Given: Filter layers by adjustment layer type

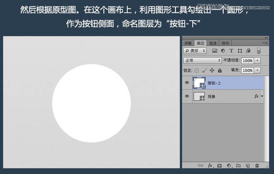Looking at the screenshot, I should (x=223, y=51).
